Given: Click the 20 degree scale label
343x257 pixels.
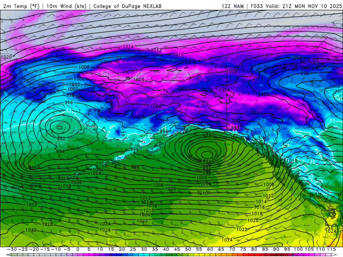Looking at the screenshot, I should point(122,249).
